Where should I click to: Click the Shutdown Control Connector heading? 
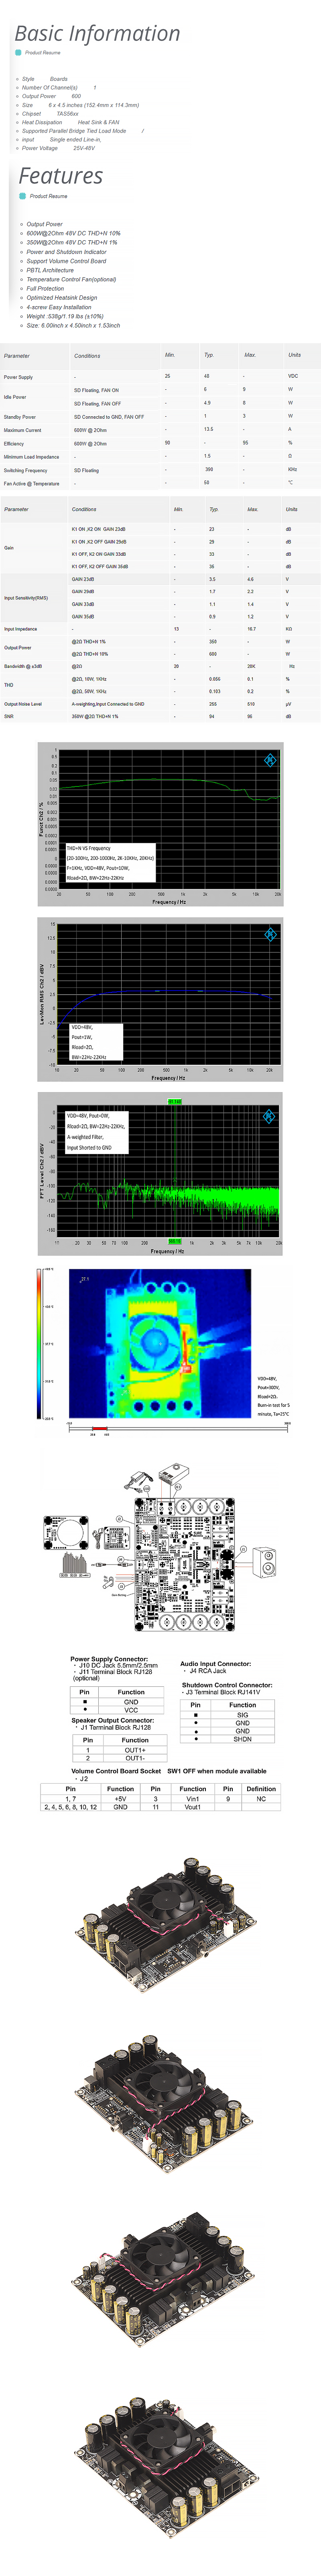(x=227, y=1685)
